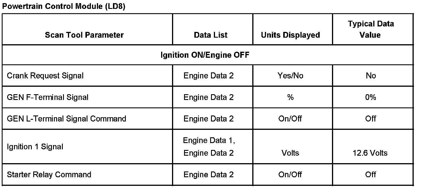This screenshot has height=189, width=422.
Task: Select the GEN L-Terminal Signal Command row
Action: click(x=67, y=119)
